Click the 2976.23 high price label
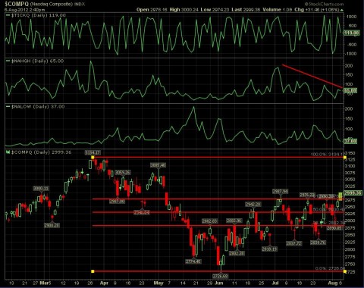Screen dimensions: 364x288 point(307,195)
